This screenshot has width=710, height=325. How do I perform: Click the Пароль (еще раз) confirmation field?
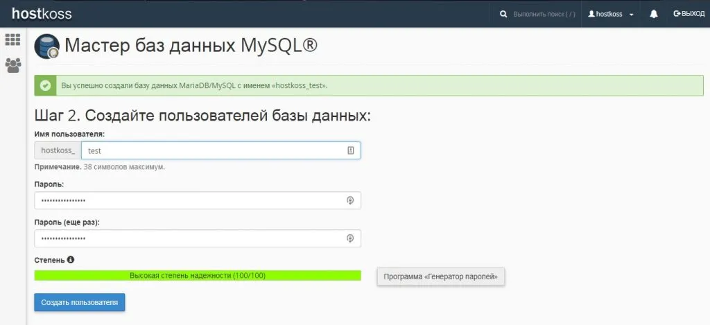pos(198,238)
